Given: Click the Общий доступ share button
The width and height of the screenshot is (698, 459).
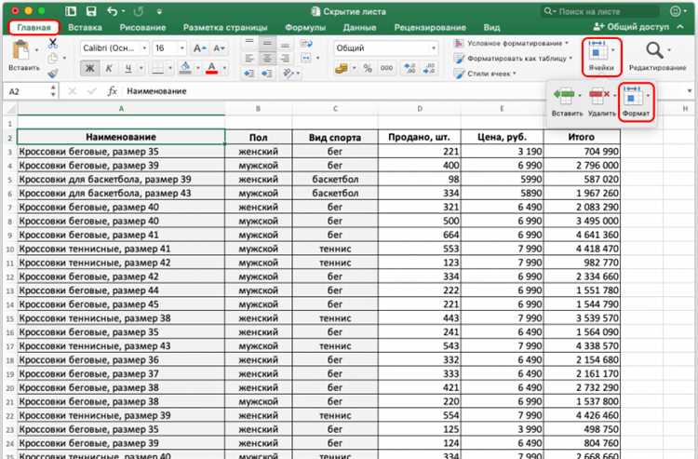Looking at the screenshot, I should click(632, 27).
